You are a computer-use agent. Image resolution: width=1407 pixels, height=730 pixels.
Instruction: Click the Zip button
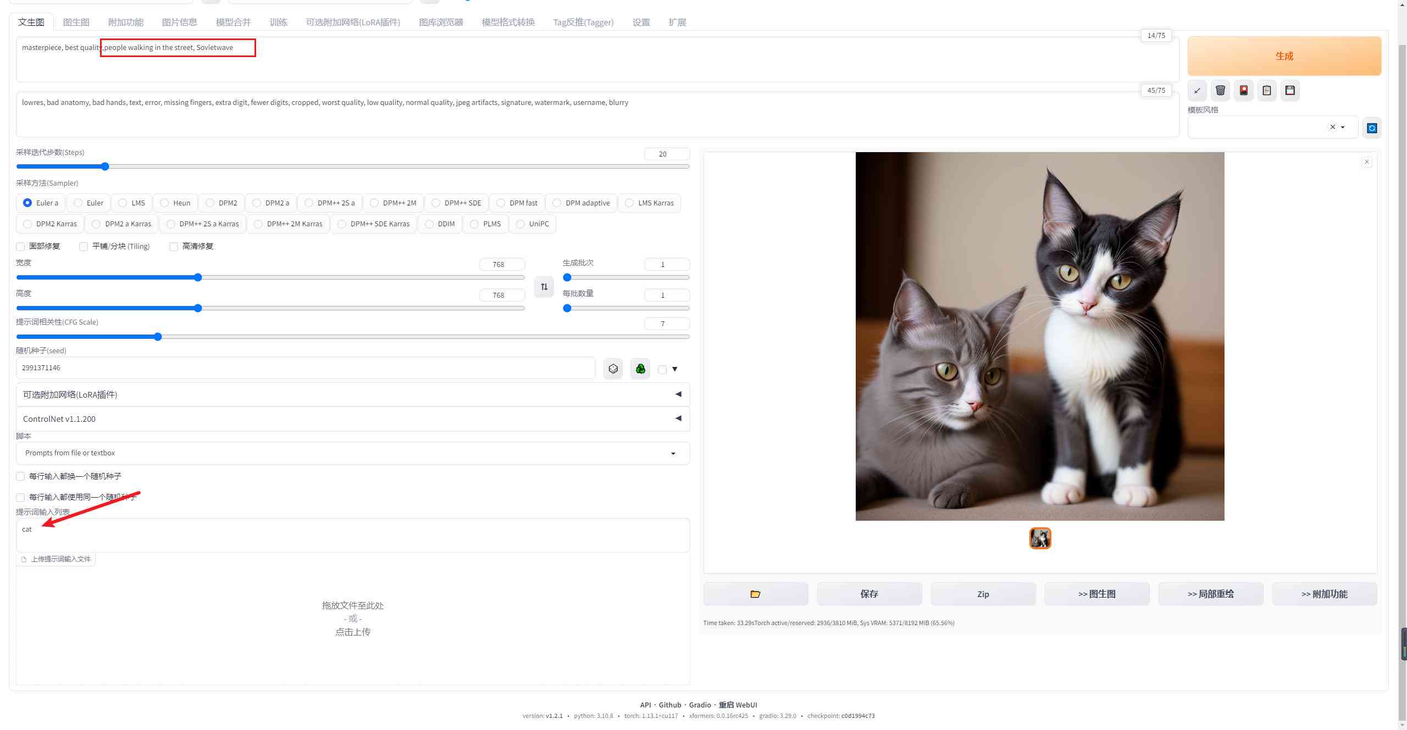(x=983, y=594)
